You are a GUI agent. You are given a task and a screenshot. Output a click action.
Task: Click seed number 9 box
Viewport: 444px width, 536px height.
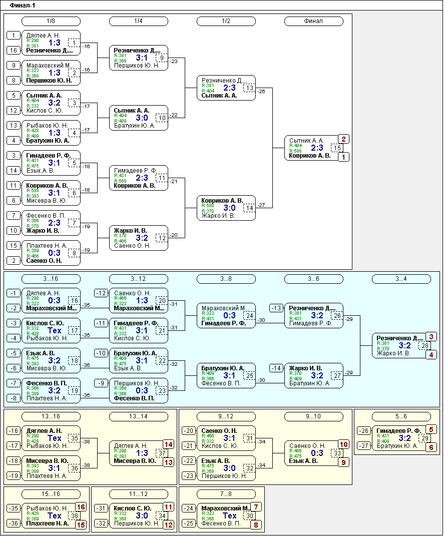(x=14, y=65)
